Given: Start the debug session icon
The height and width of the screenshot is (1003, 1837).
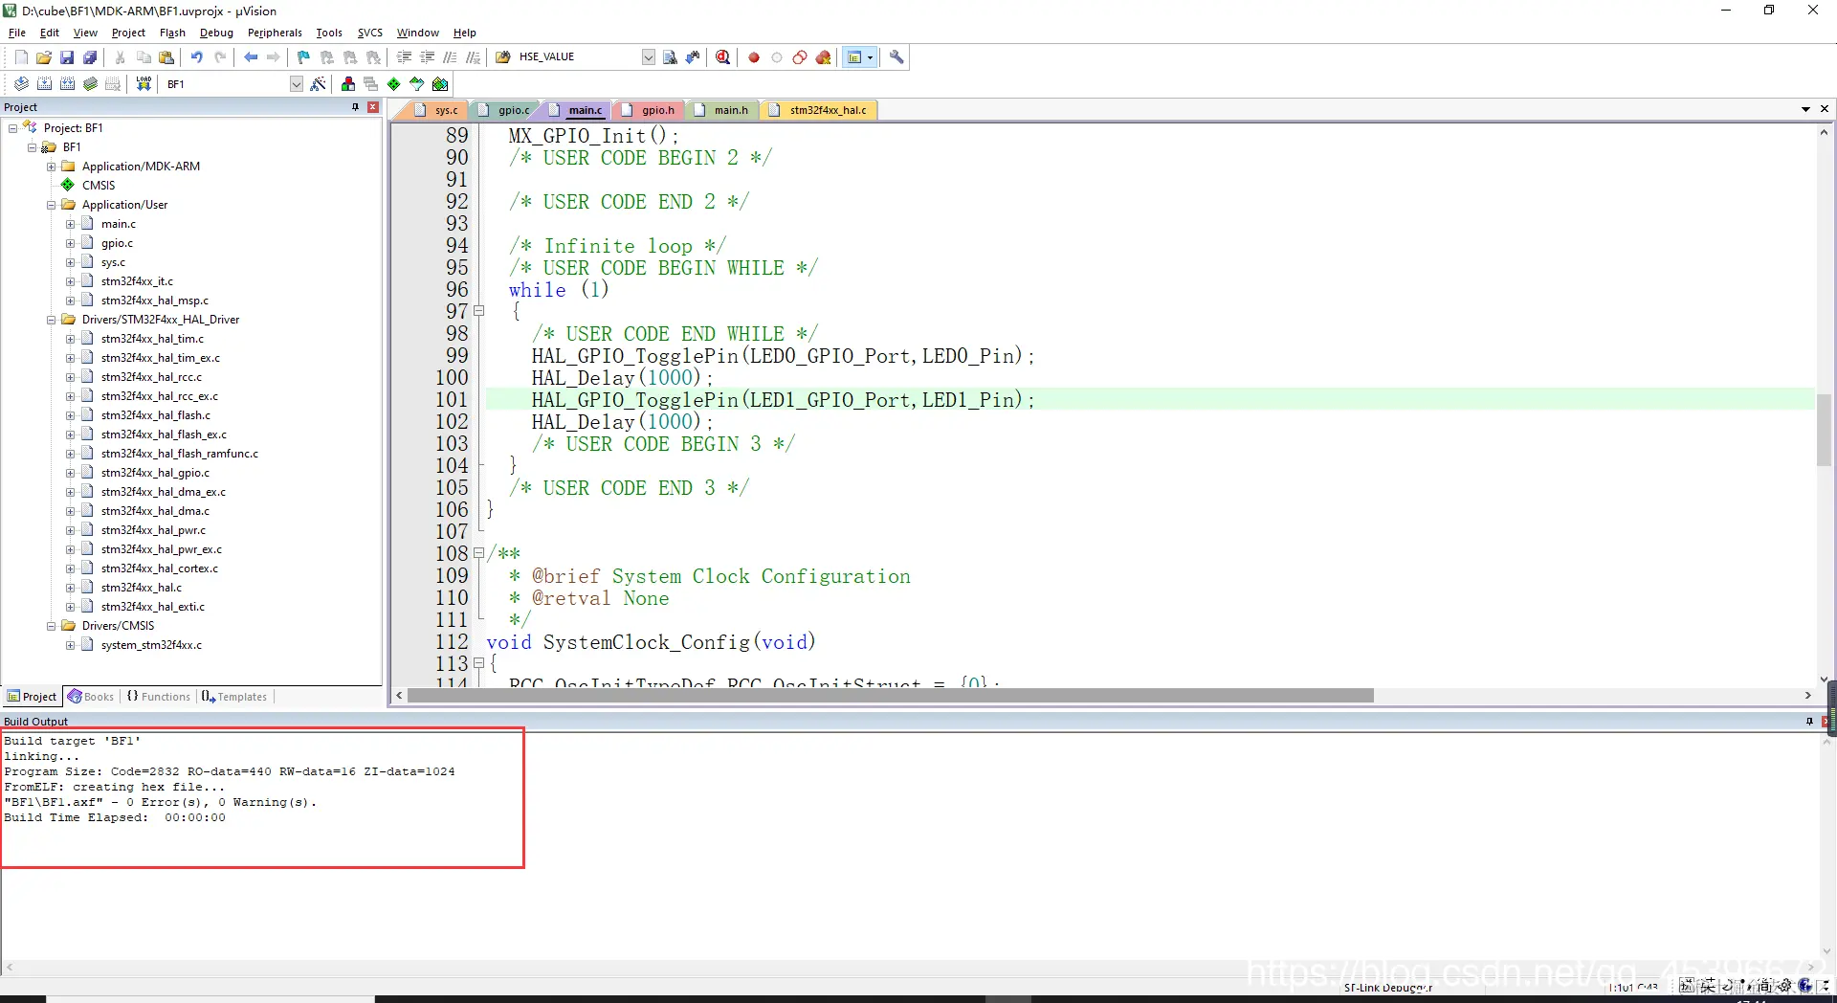Looking at the screenshot, I should pyautogui.click(x=723, y=57).
